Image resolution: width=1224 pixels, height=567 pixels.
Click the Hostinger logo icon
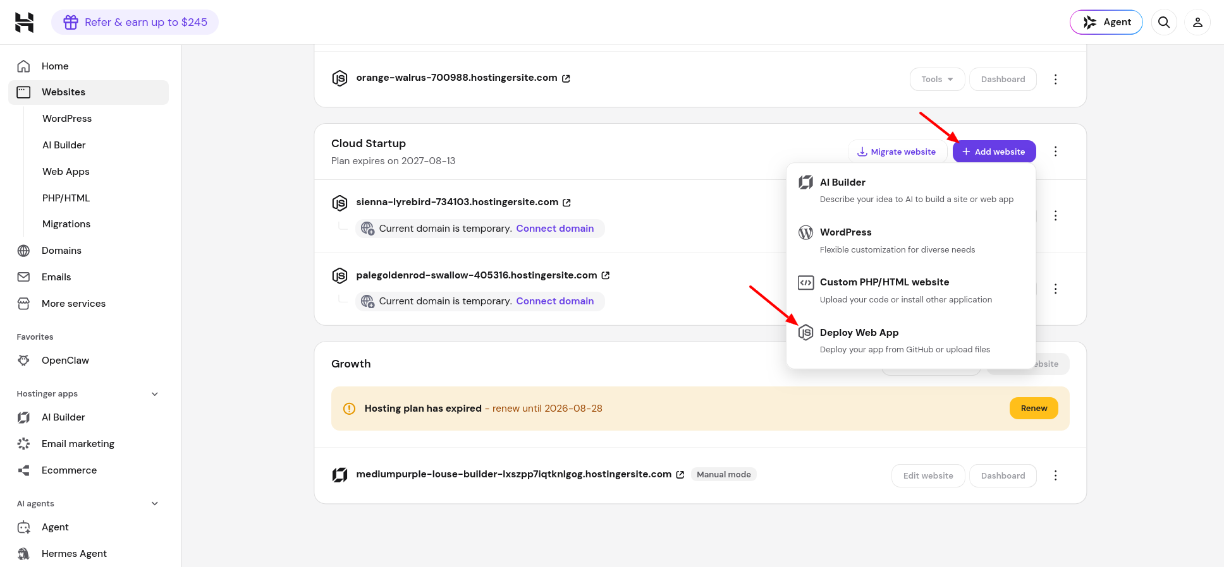point(24,22)
